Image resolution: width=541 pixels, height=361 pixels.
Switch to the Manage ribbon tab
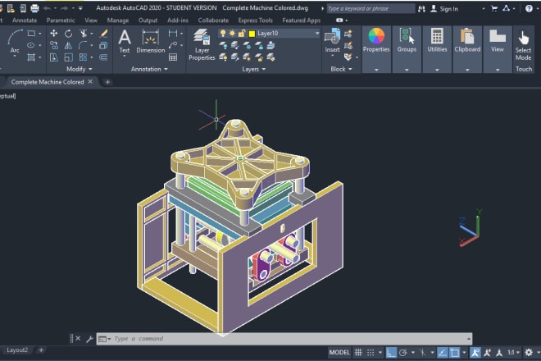click(118, 21)
